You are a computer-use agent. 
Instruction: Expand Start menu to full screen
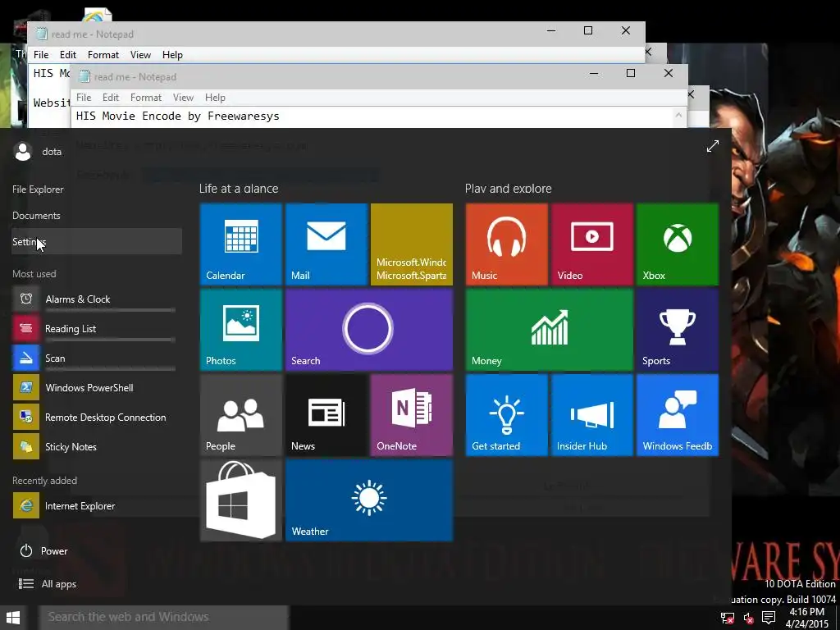(713, 146)
